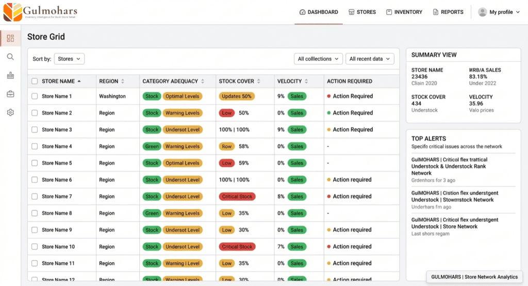Click red status dot for Store Name 1
Viewport: 528px width, 286px height.
(328, 96)
